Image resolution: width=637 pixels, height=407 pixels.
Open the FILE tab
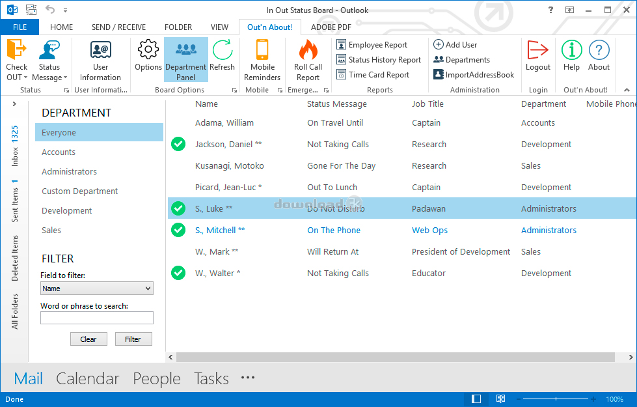[x=20, y=27]
